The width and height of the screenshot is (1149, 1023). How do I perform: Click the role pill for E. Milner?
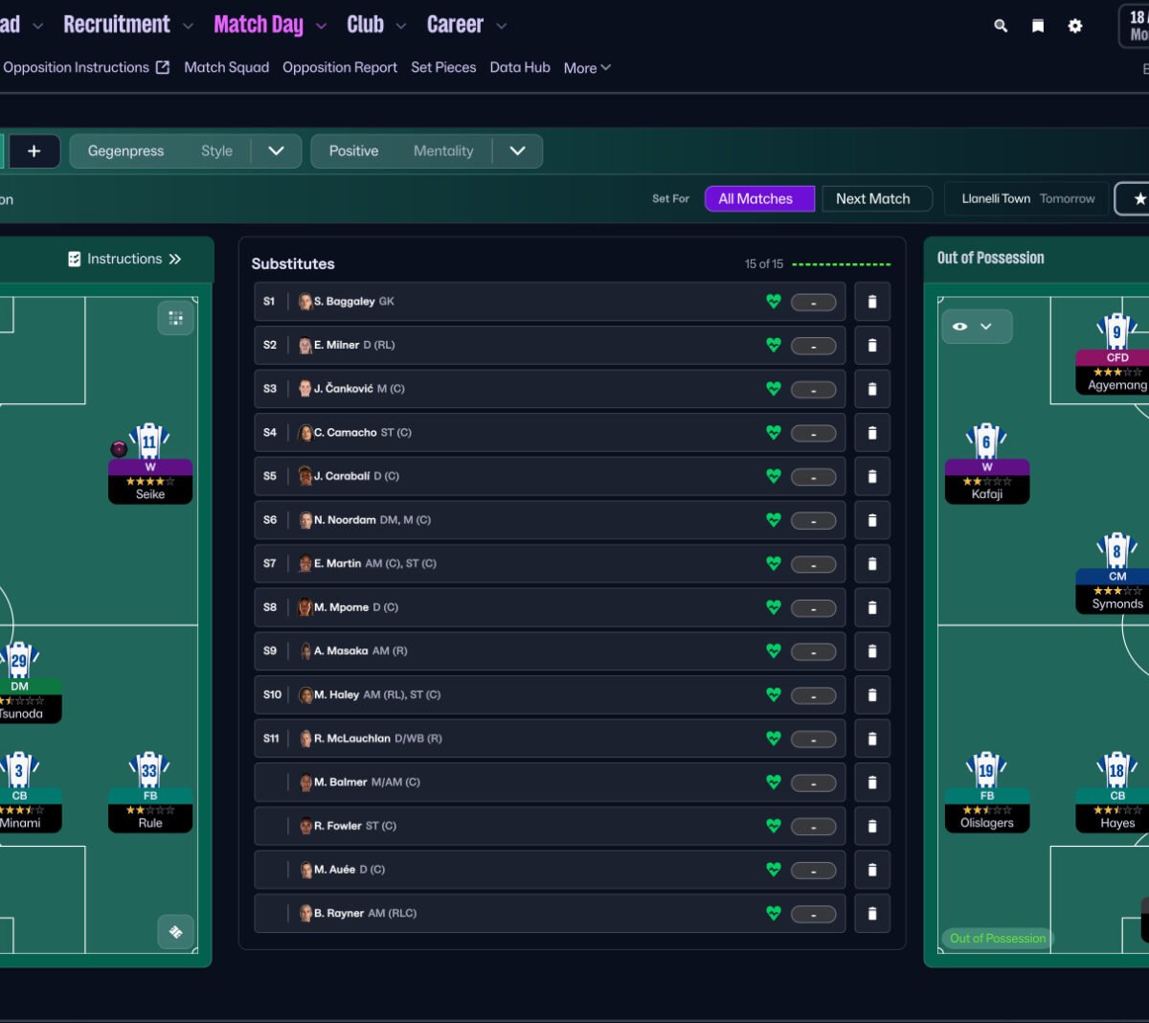(813, 346)
